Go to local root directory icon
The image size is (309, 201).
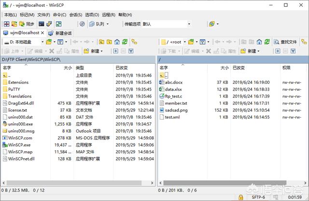[x=109, y=42]
